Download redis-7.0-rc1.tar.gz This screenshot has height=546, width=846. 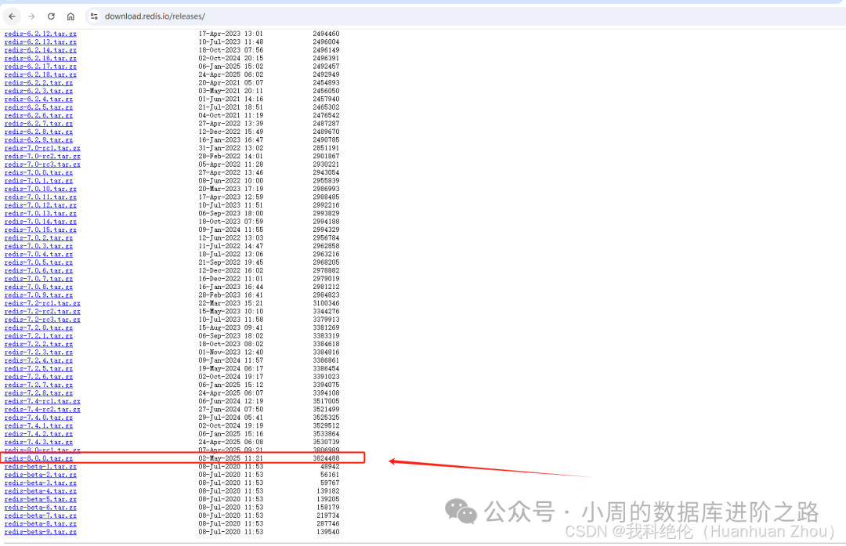pyautogui.click(x=42, y=148)
